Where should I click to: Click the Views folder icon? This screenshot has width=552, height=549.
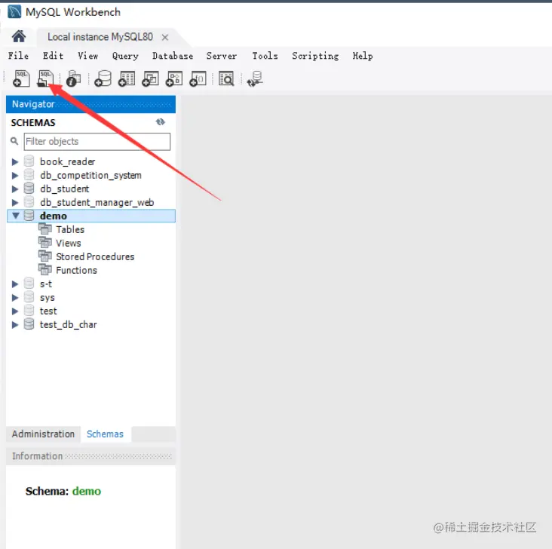coord(44,243)
